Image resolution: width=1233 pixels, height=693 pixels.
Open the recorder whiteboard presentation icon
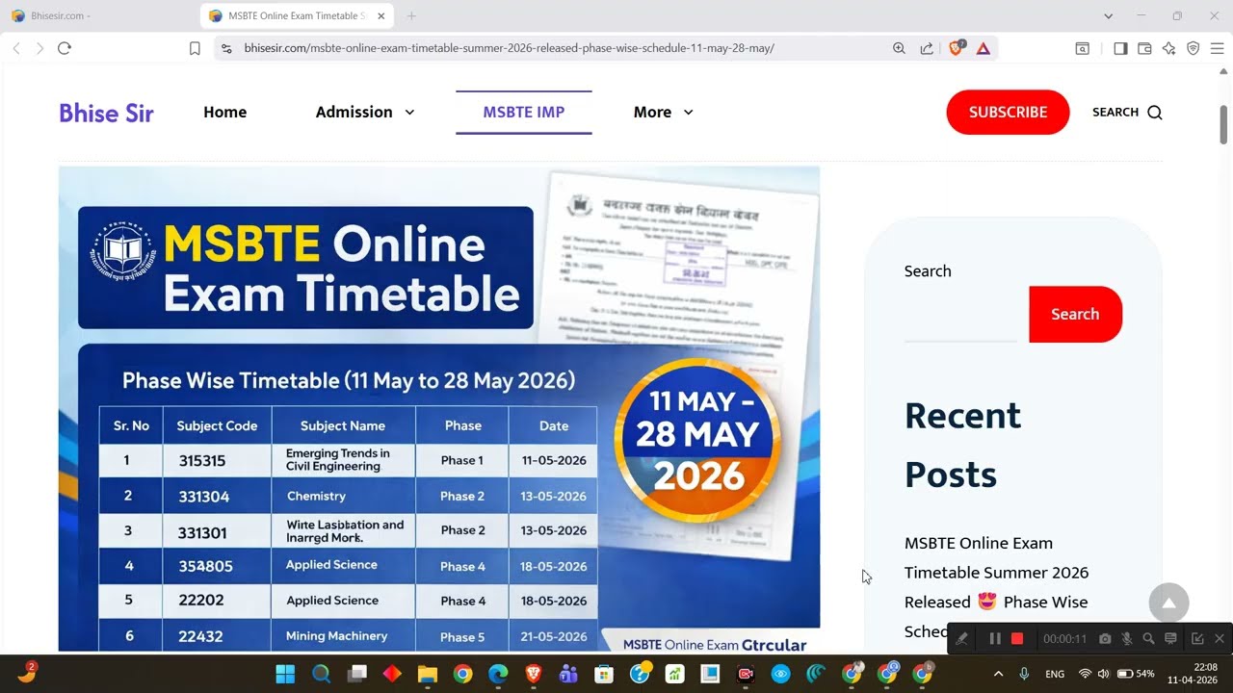tap(1170, 638)
